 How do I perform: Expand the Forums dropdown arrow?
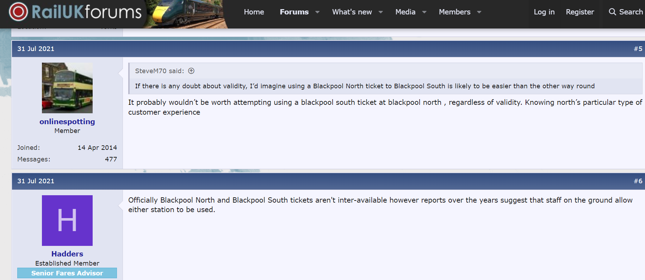(317, 12)
